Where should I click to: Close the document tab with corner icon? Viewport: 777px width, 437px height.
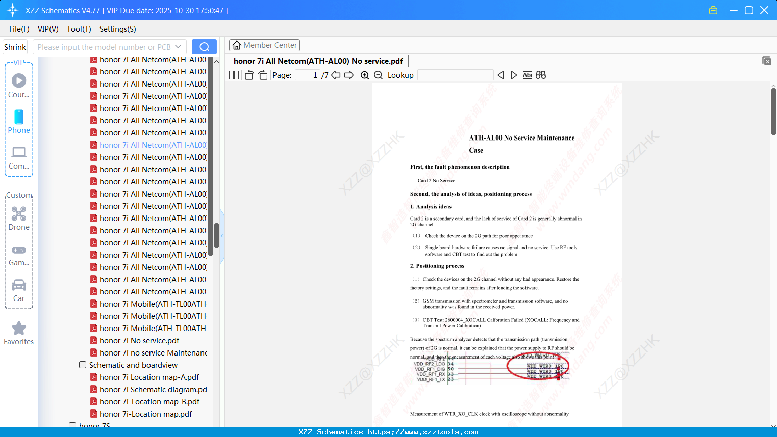point(767,61)
